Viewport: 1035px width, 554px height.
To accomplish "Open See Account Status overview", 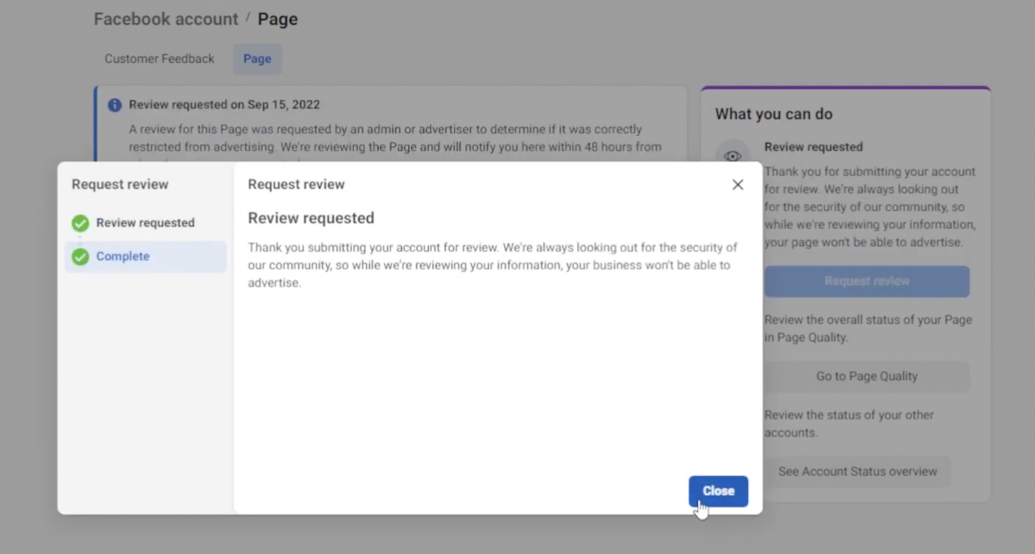I will click(x=858, y=472).
